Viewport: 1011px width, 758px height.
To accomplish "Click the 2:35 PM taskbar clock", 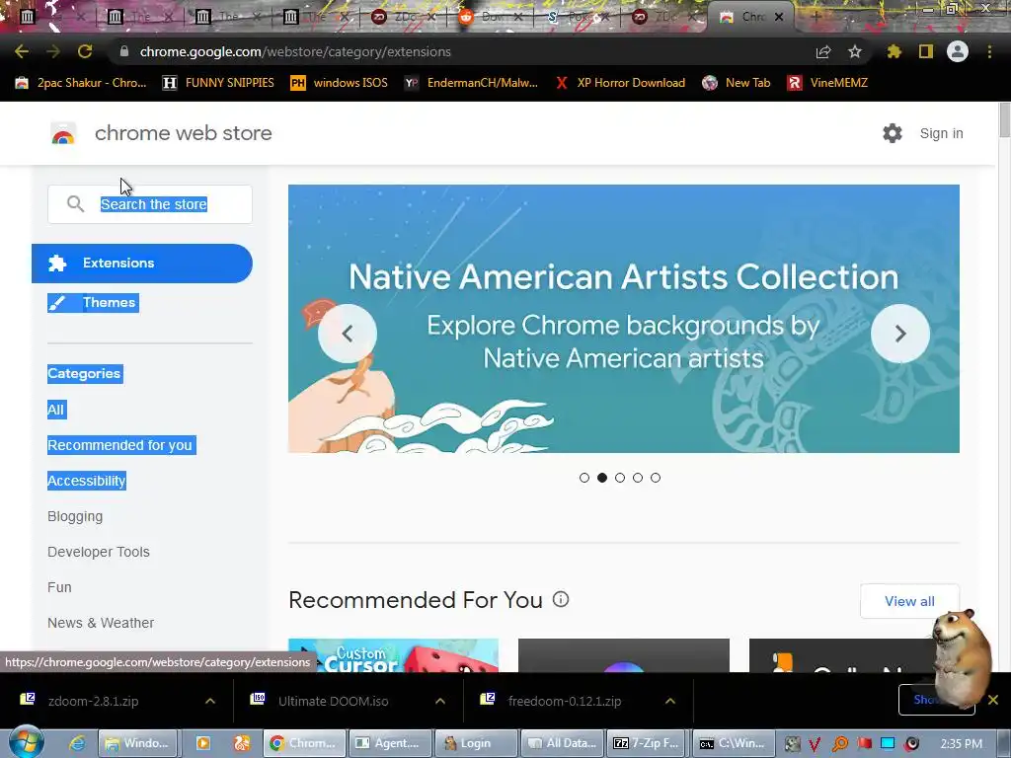I will click(962, 743).
